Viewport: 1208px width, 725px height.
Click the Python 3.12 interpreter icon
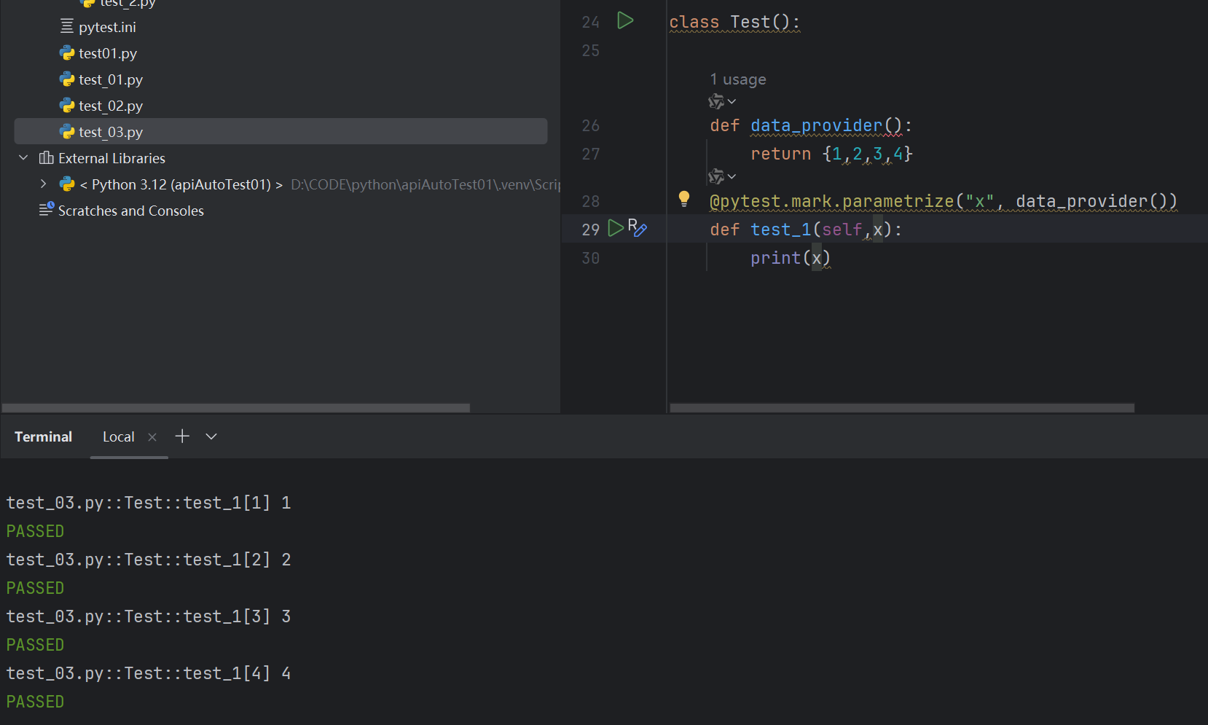(x=67, y=184)
